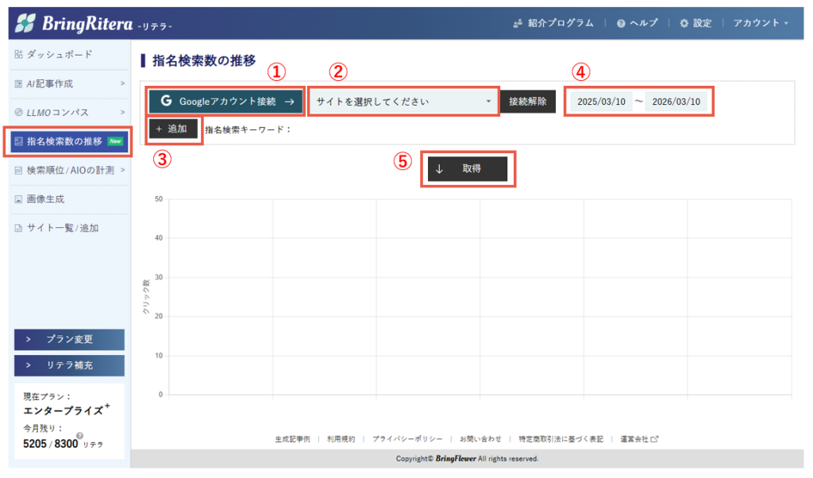Click the サイト一覧/追加 page icon
Screen dimensions: 813x478
coord(18,228)
